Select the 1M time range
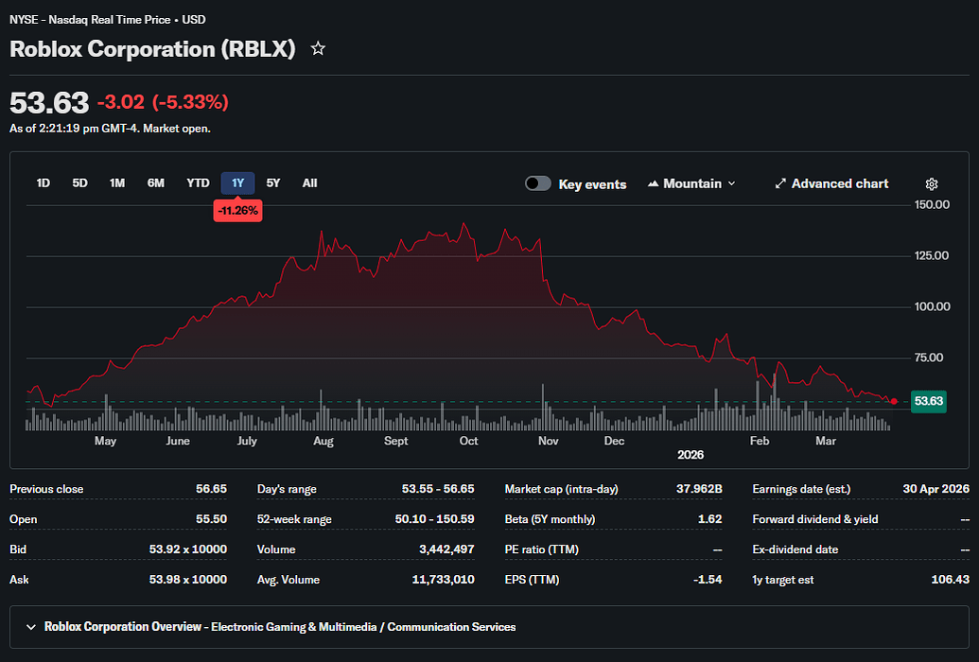Screen dimensions: 979x662 pyautogui.click(x=117, y=183)
